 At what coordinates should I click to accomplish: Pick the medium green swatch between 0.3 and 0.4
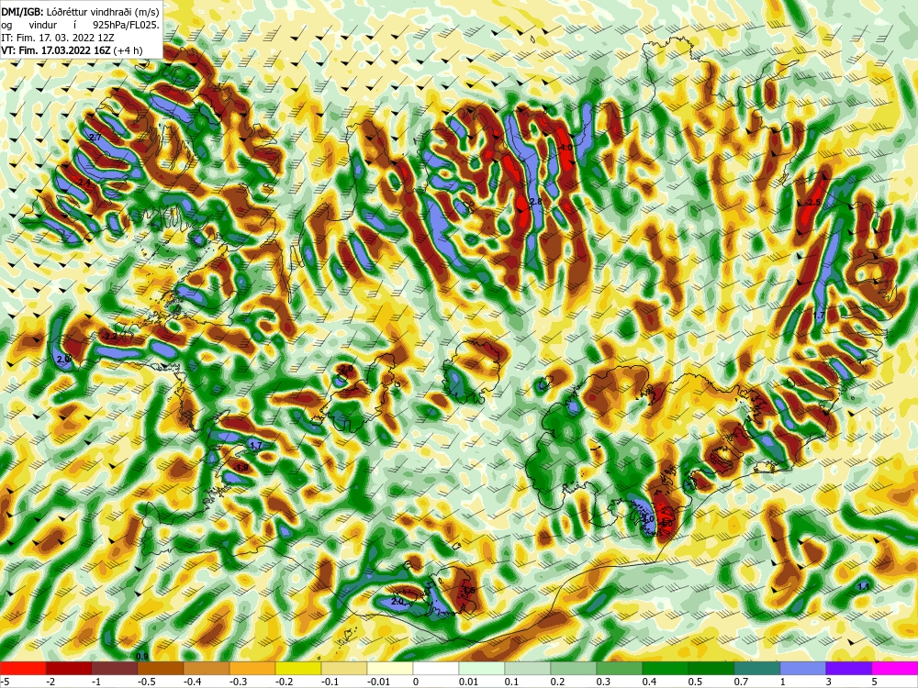620,668
